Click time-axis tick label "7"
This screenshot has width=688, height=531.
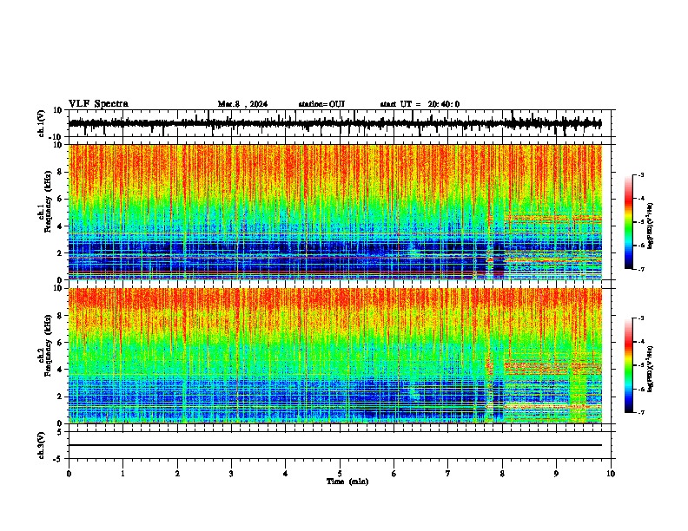click(448, 474)
